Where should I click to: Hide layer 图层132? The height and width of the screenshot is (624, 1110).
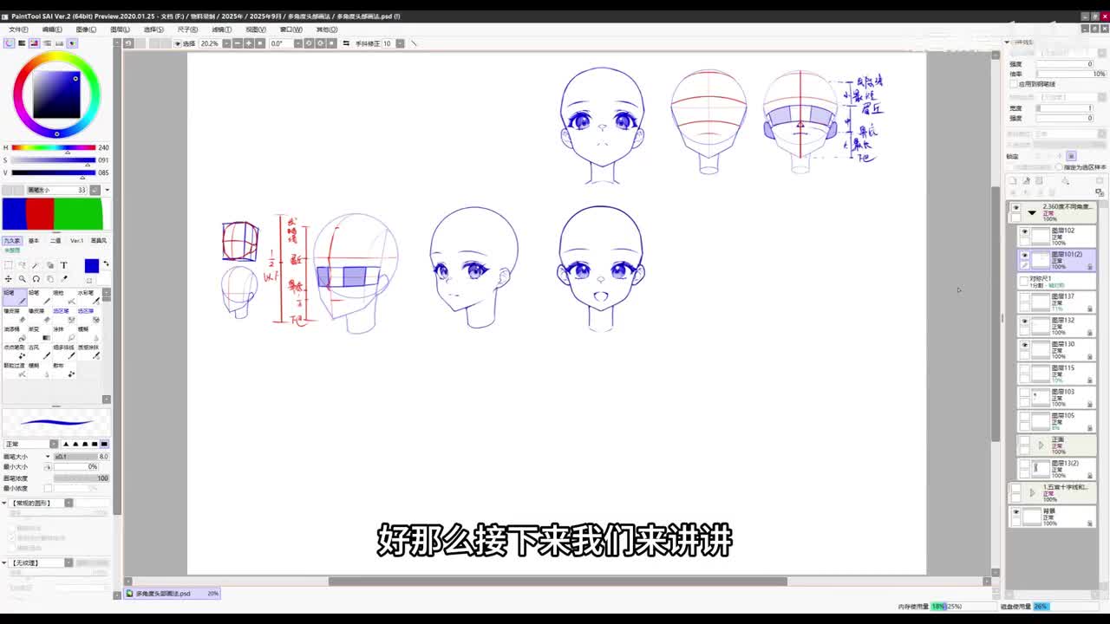point(1024,321)
